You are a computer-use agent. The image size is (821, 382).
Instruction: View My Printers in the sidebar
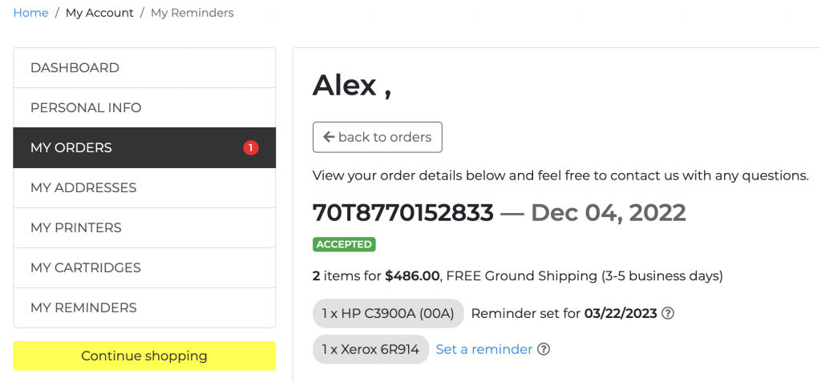144,227
